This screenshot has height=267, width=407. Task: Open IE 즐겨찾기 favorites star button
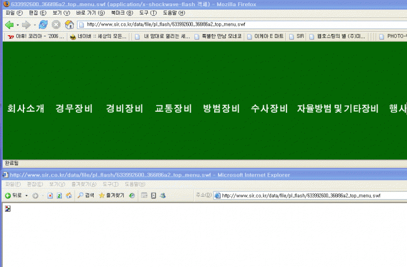coord(112,196)
